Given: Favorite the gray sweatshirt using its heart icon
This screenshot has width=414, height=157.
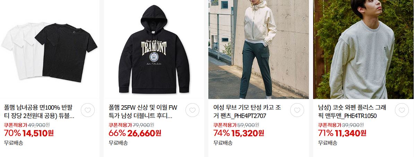Looking at the screenshot, I should point(402,110).
